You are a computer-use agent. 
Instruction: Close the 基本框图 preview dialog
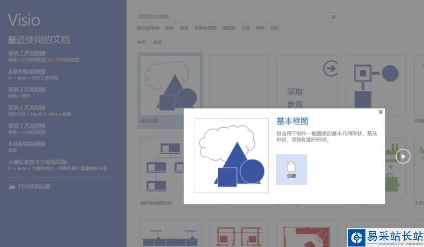pyautogui.click(x=380, y=112)
